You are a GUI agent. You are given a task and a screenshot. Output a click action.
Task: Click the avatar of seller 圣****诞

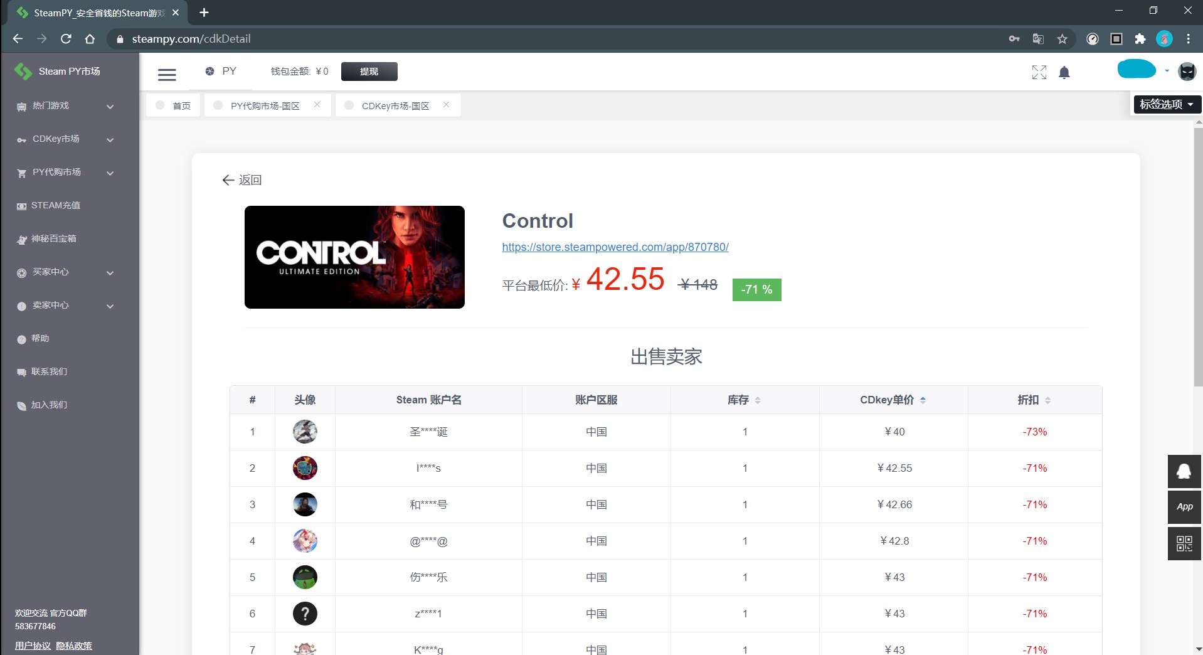coord(305,432)
